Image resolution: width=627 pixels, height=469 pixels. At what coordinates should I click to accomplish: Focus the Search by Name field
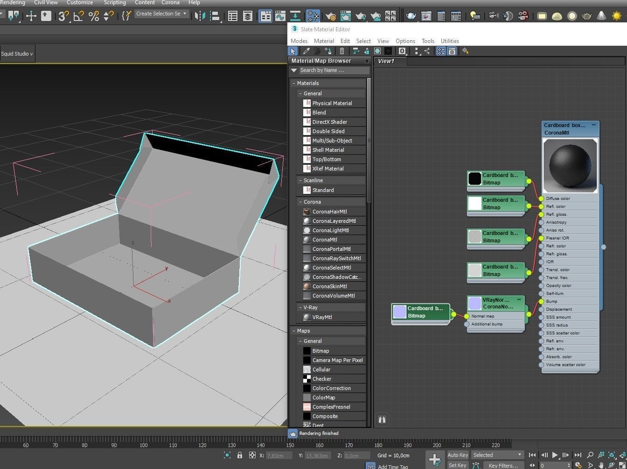(x=334, y=70)
